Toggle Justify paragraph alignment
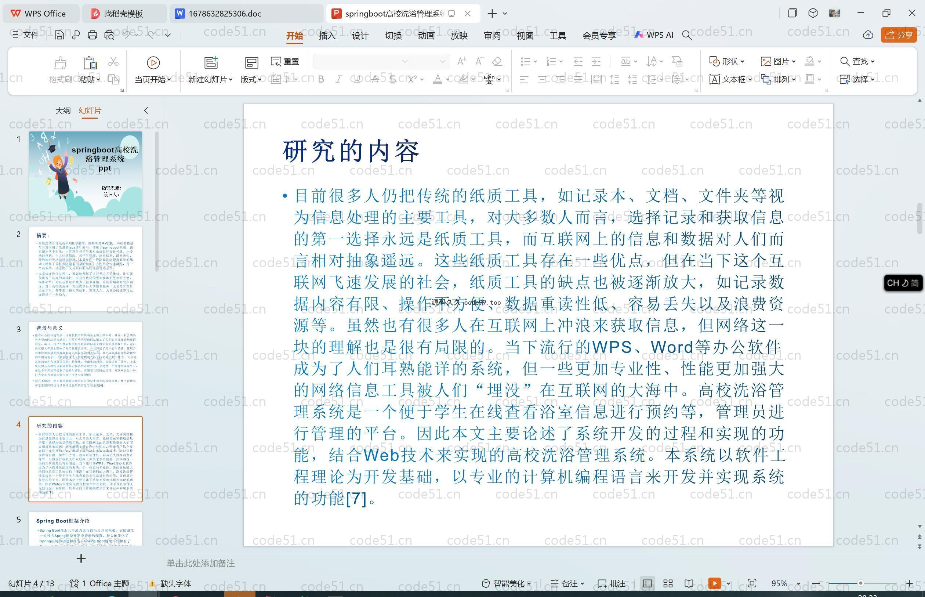This screenshot has height=597, width=925. 578,79
